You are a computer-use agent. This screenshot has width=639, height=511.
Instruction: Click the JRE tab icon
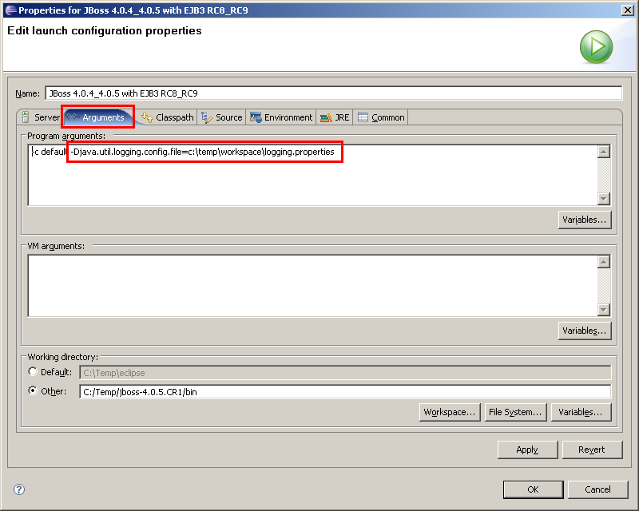[x=326, y=117]
